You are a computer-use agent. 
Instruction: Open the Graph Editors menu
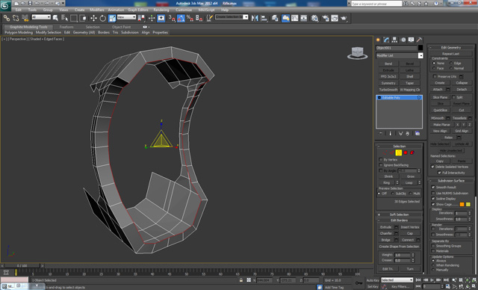click(138, 10)
